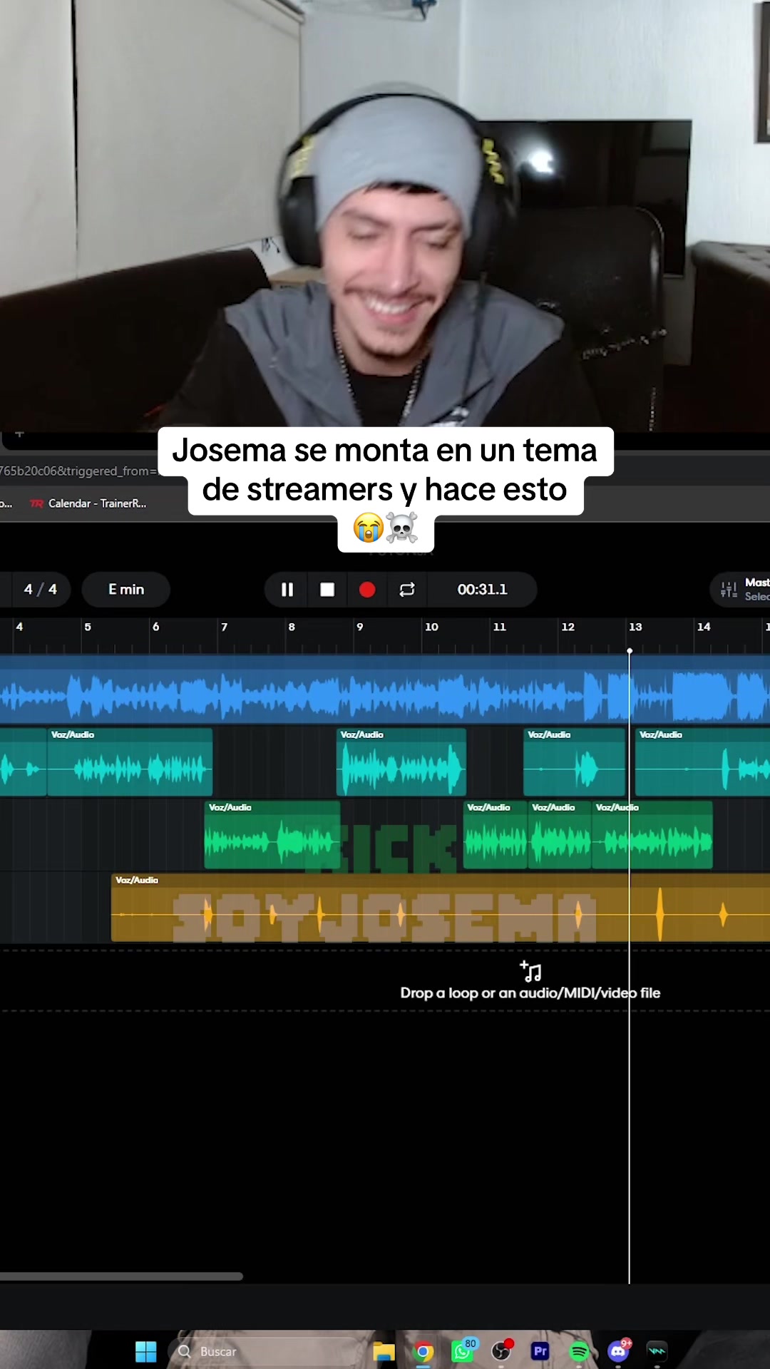
Task: Open the 4 / 4 time signature selector
Action: pyautogui.click(x=40, y=590)
